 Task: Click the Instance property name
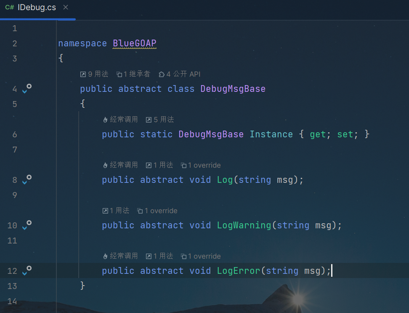[x=271, y=134]
